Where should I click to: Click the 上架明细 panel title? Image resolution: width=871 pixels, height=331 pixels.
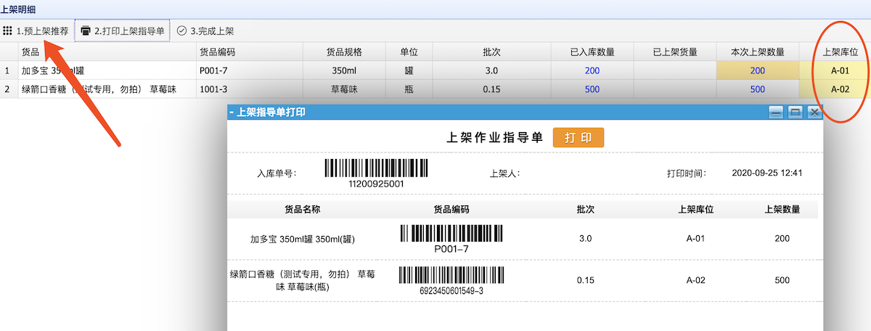(x=17, y=9)
